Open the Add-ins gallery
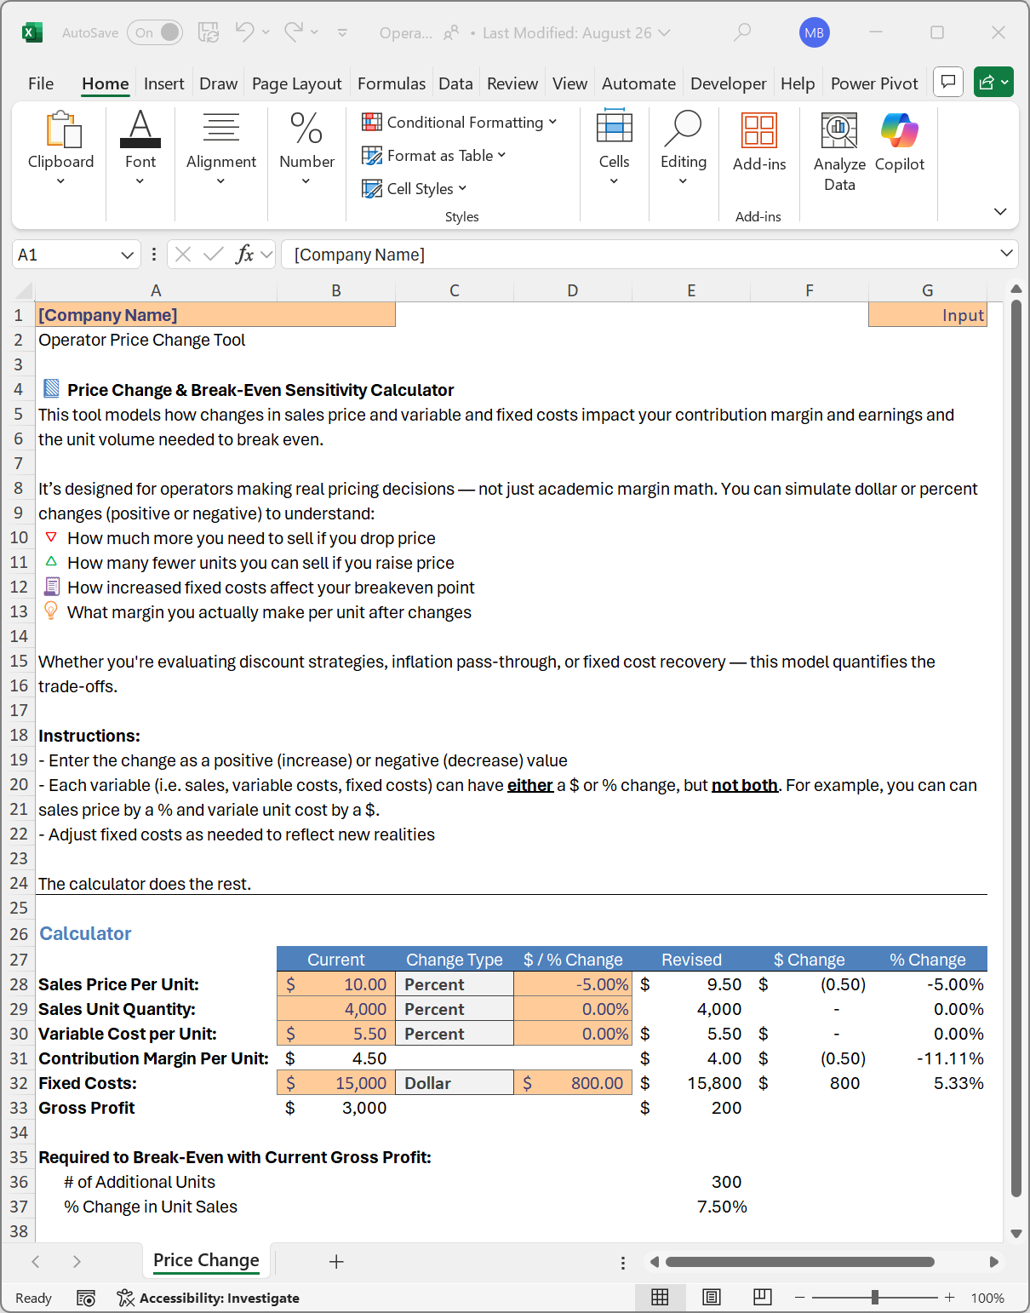The height and width of the screenshot is (1313, 1030). (x=758, y=141)
